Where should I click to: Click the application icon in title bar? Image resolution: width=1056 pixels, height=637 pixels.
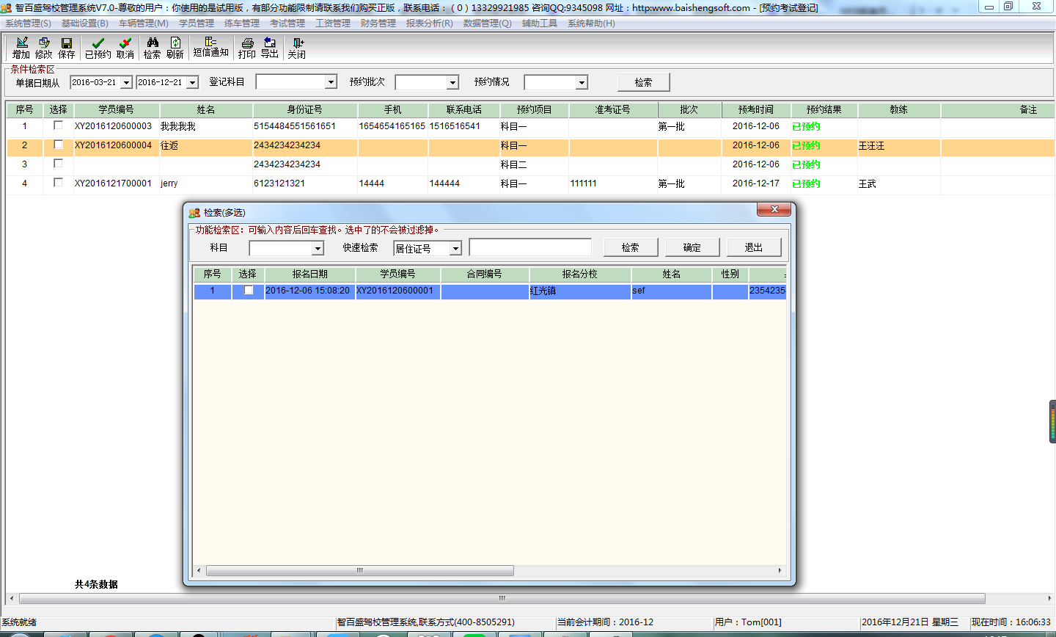coord(7,7)
